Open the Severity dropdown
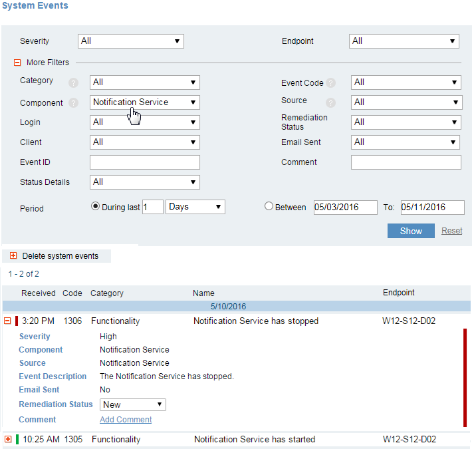Screen dimensions: 472x451 (130, 41)
